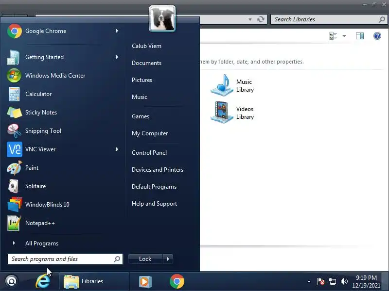Open the shutdown options arrow beside Lock
This screenshot has height=291, width=389.
point(168,259)
